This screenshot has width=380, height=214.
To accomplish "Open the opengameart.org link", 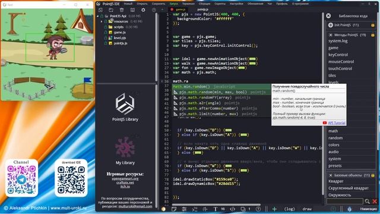I will click(125, 178).
